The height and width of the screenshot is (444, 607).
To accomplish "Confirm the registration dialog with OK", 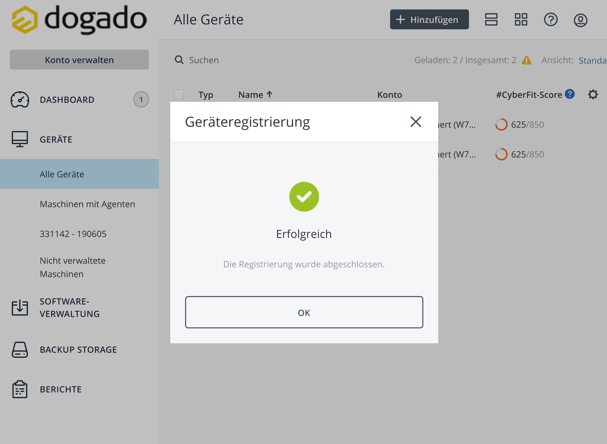I will coord(303,312).
